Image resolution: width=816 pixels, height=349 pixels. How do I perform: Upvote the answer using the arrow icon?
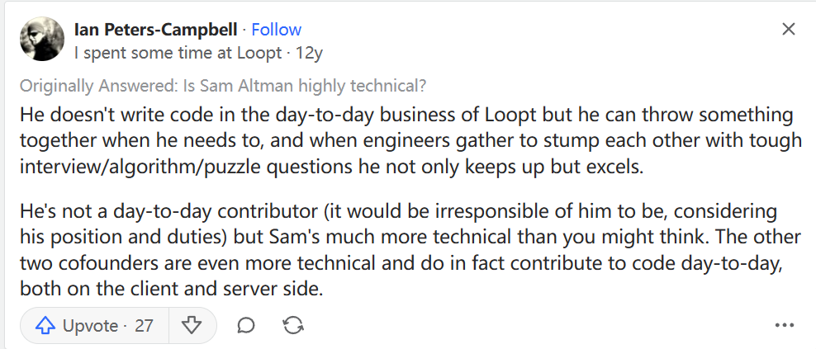pos(45,326)
